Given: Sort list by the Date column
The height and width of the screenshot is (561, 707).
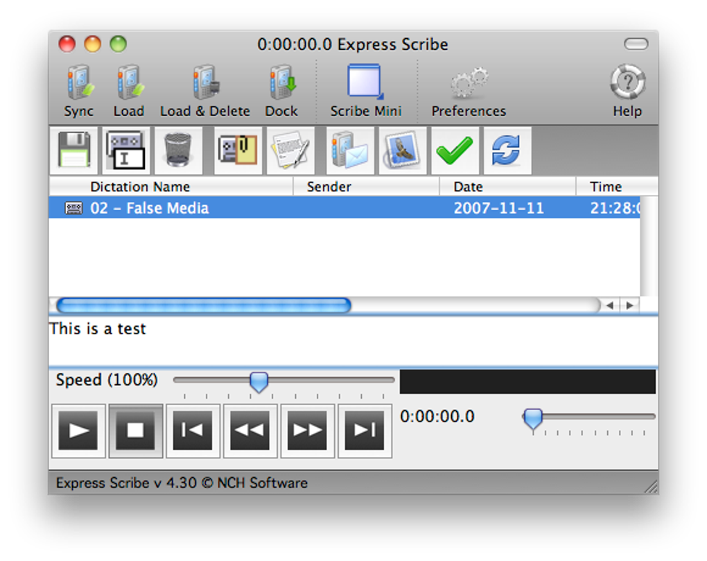Looking at the screenshot, I should point(468,187).
